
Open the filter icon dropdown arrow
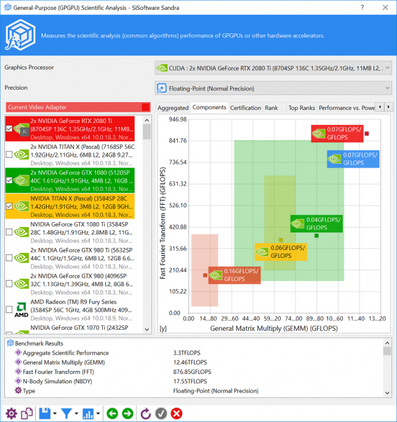76,413
